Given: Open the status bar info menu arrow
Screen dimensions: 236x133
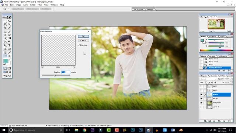Looking at the screenshot, I should point(46,126).
